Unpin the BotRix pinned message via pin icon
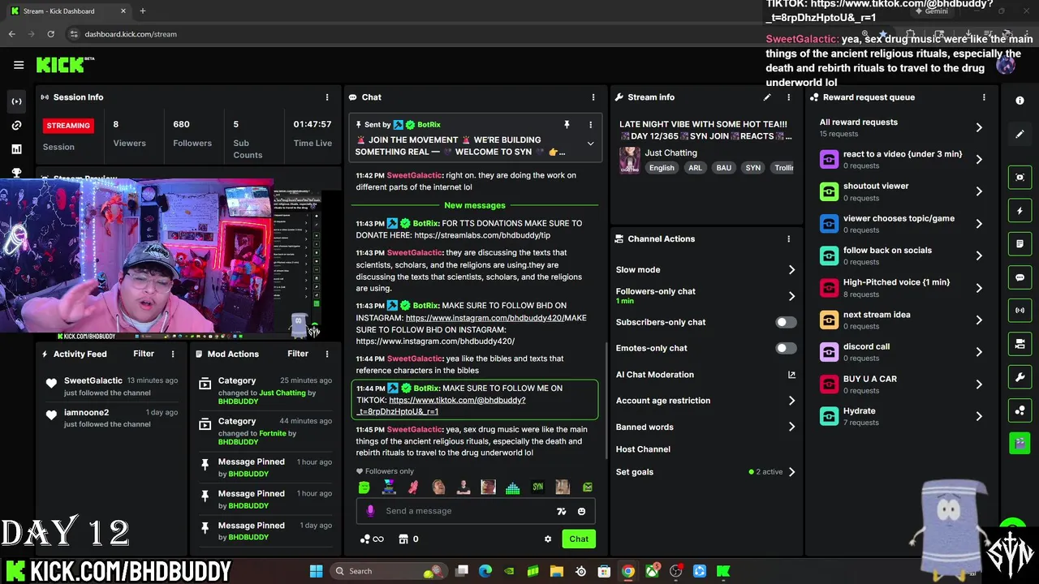1039x584 pixels. click(x=567, y=125)
